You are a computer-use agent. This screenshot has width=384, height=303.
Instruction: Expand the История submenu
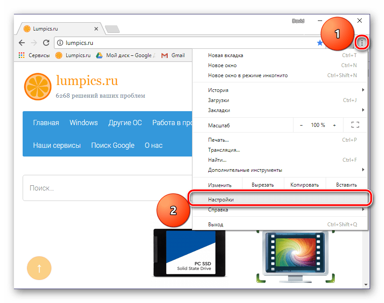(280, 90)
